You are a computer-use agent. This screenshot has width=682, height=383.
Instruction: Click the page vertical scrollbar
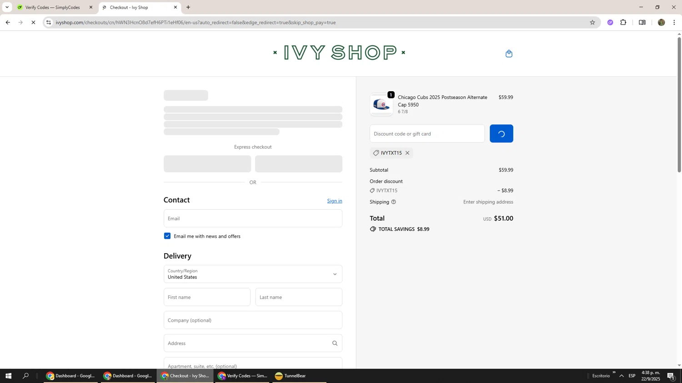679,104
